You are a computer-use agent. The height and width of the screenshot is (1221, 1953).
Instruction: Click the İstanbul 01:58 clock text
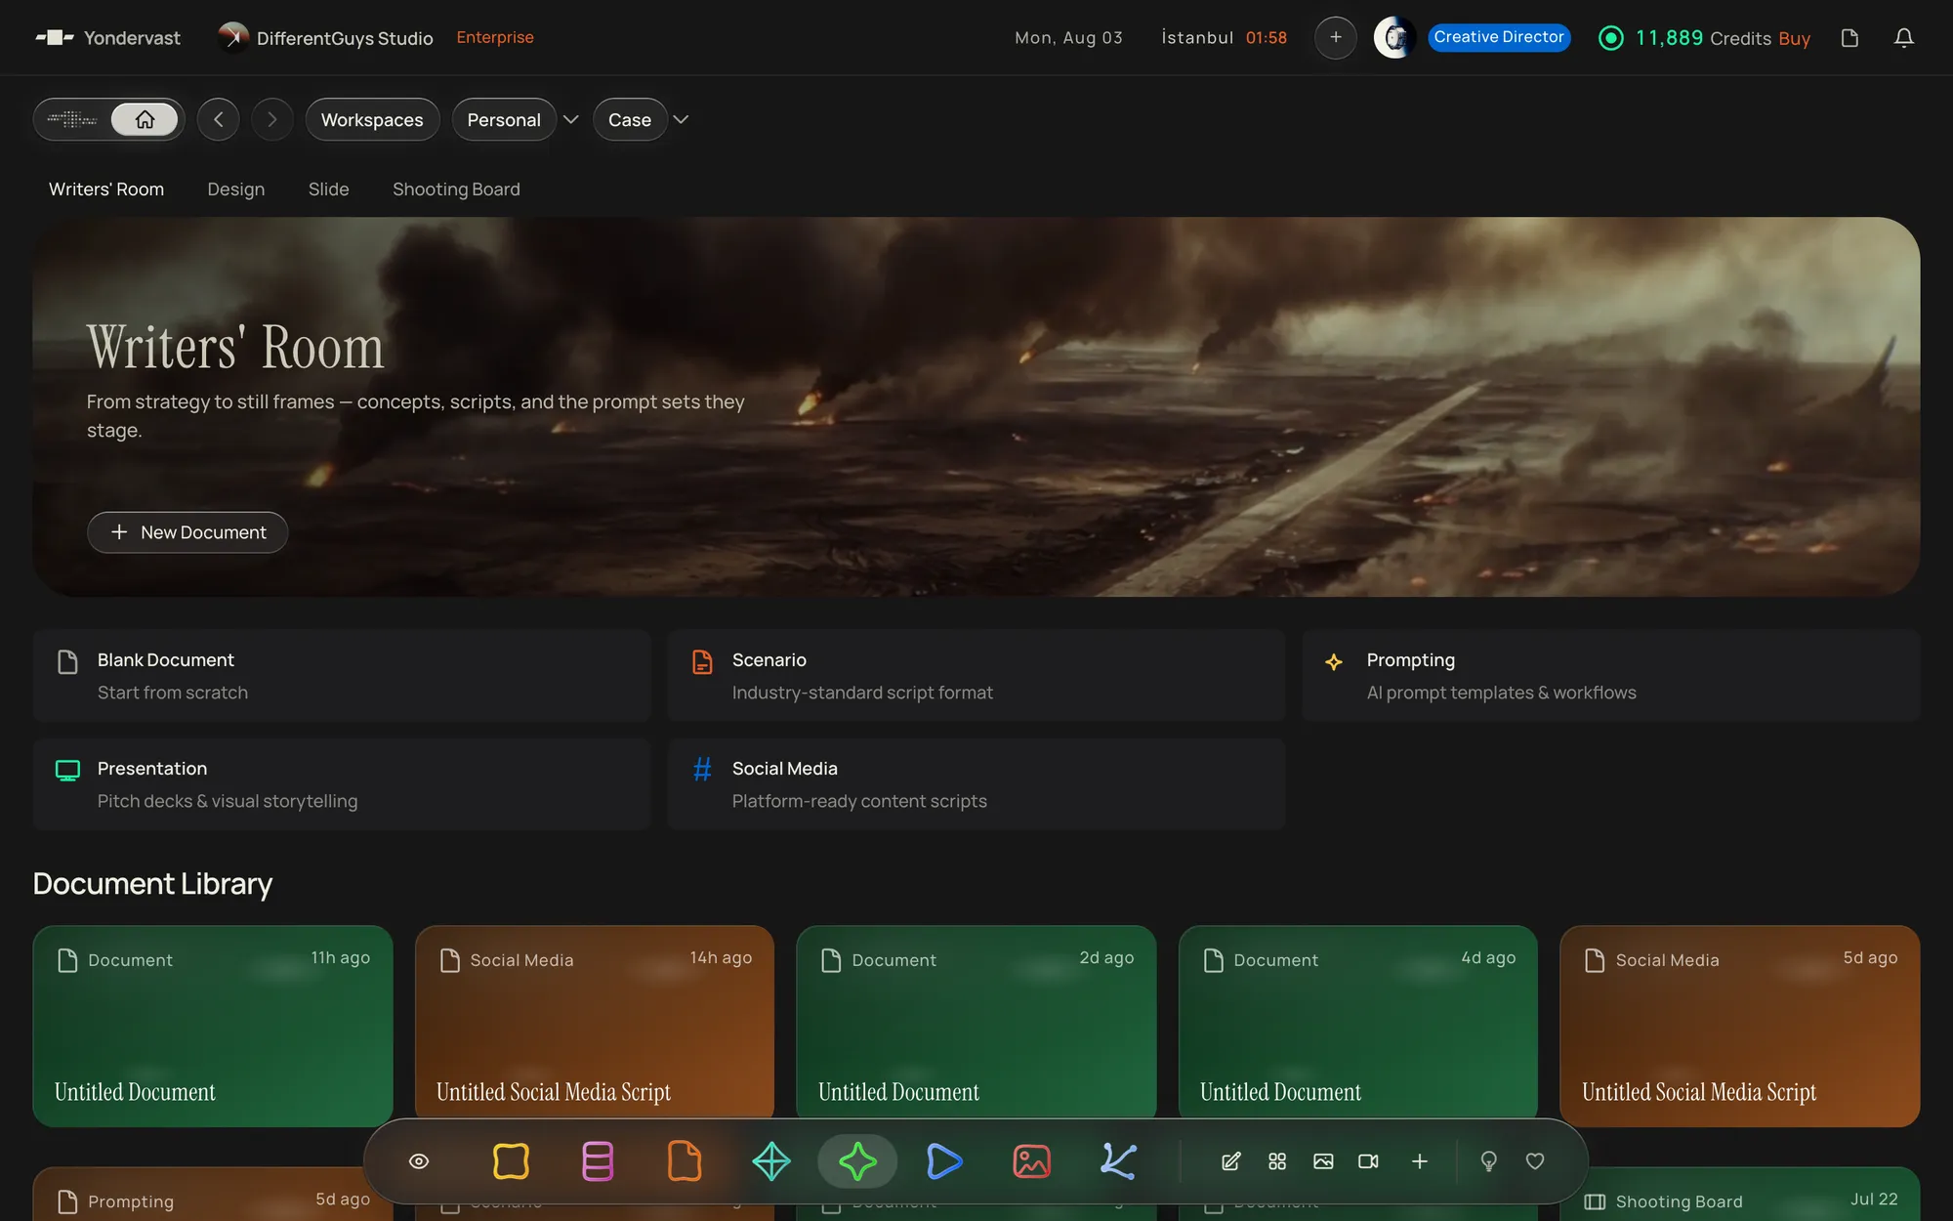(1224, 37)
